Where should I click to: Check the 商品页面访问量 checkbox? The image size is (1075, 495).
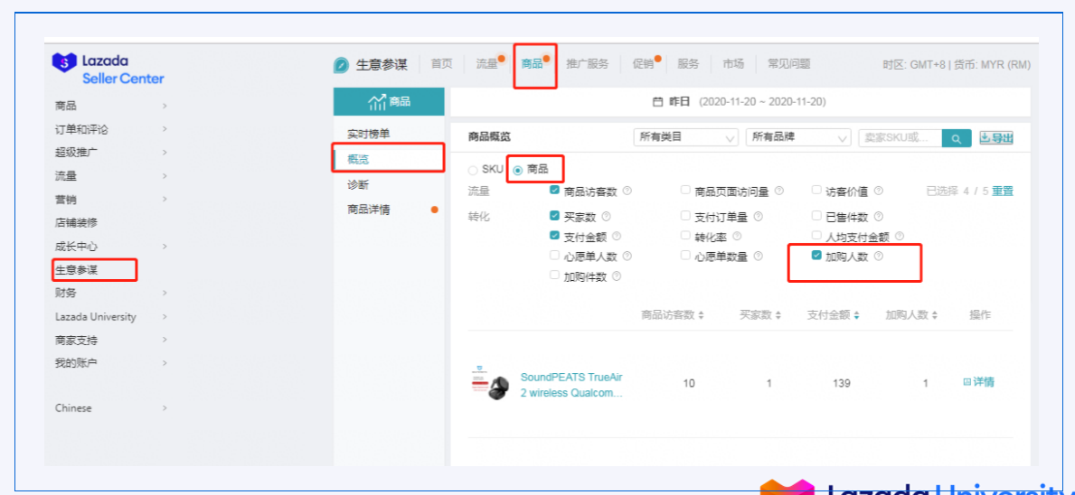point(685,191)
